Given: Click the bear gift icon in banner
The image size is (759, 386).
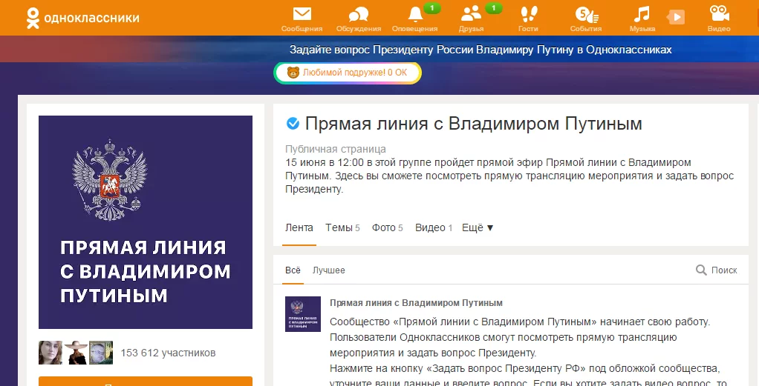Looking at the screenshot, I should 293,73.
